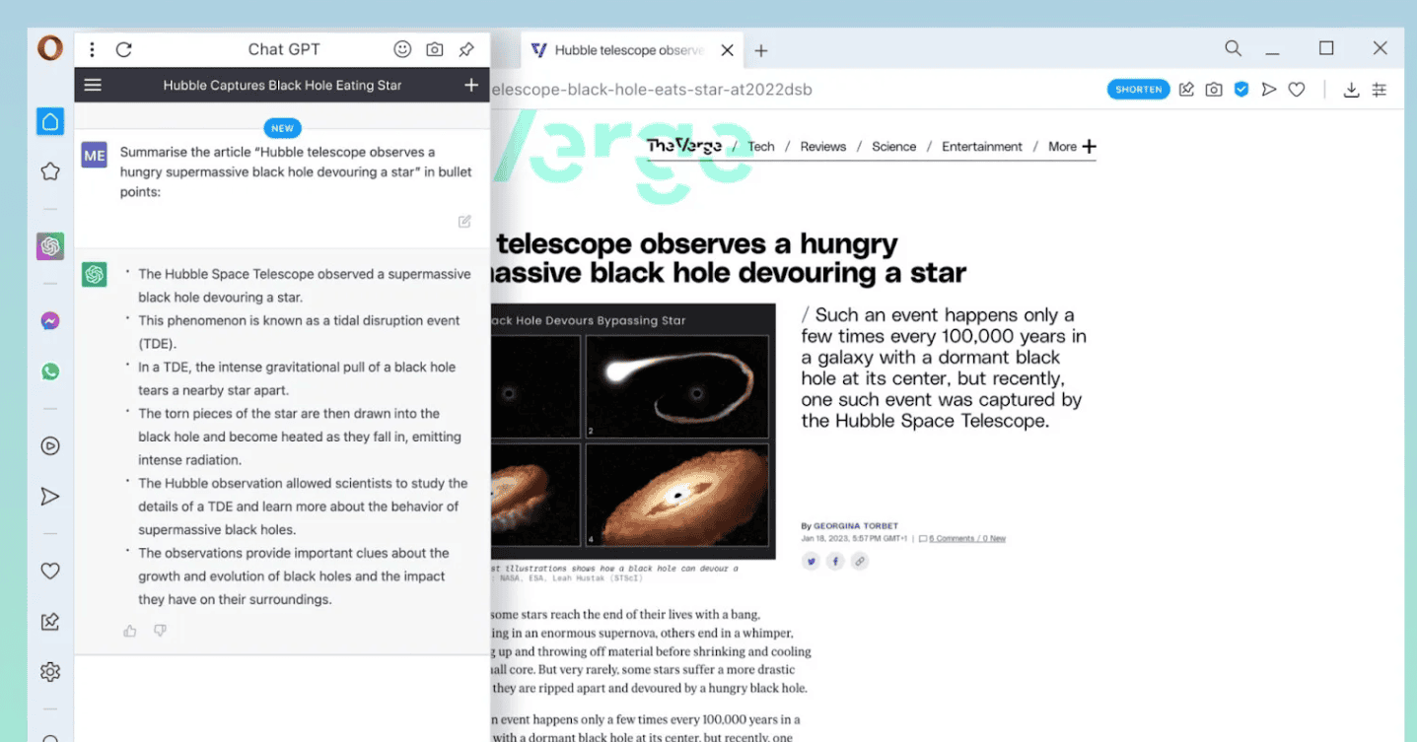Open the Reviews section
The height and width of the screenshot is (742, 1417).
tap(823, 147)
